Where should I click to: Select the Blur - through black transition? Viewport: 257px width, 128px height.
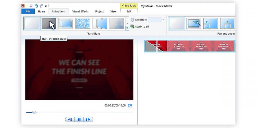click(49, 24)
